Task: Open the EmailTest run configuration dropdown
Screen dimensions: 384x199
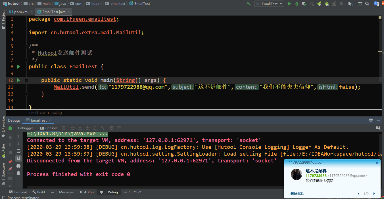Action: pos(269,4)
